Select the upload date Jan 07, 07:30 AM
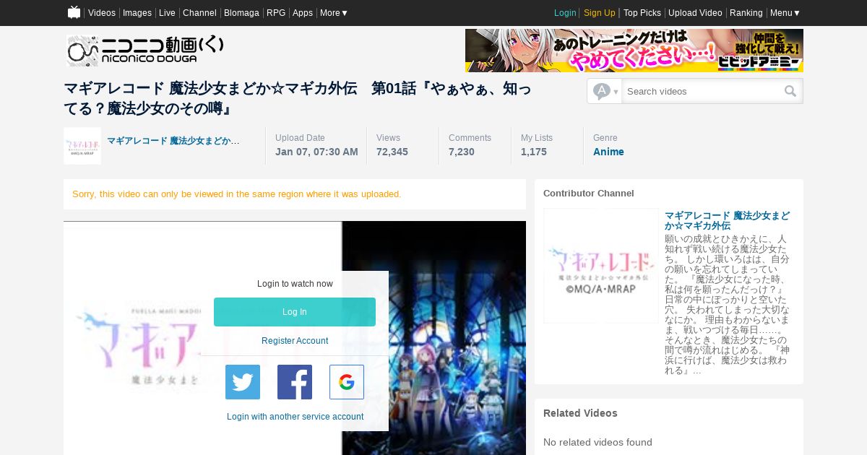867x455 pixels. tap(316, 152)
